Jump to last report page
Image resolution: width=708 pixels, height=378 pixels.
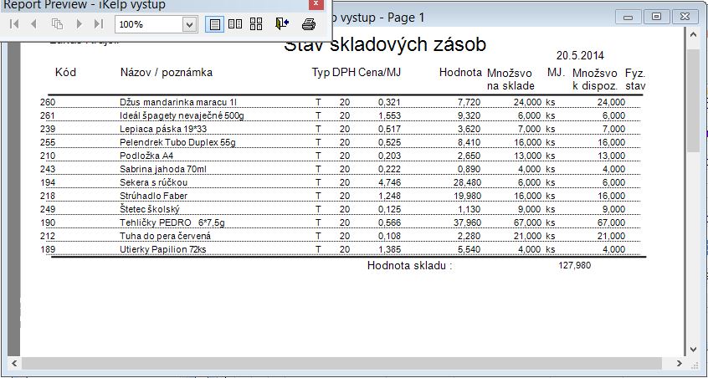[x=99, y=24]
